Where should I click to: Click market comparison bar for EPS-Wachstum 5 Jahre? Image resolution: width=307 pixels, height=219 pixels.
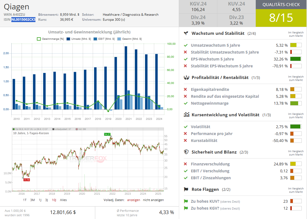coord(296,59)
